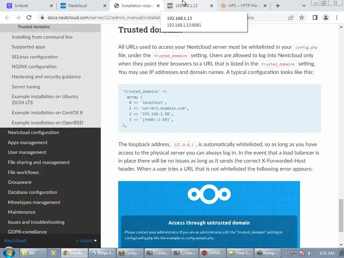This screenshot has width=344, height=258.
Task: Toggle the browser side panel
Action: pyautogui.click(x=315, y=17)
